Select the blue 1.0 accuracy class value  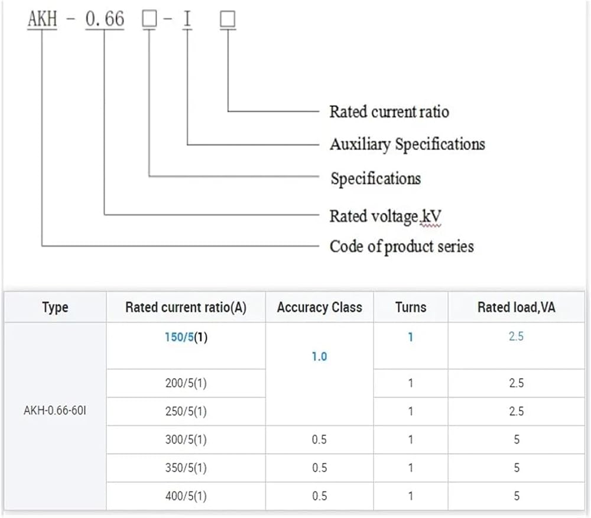click(319, 356)
